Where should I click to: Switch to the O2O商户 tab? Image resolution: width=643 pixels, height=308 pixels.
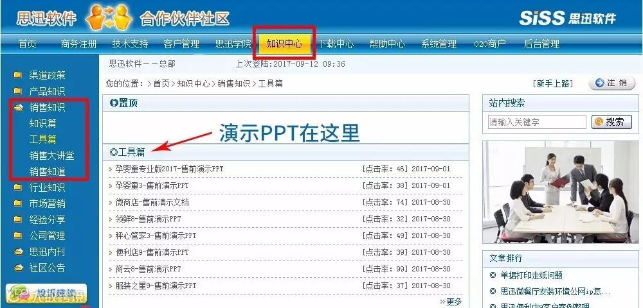pyautogui.click(x=490, y=44)
